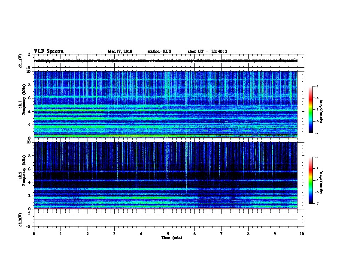Click ch.1 frequency tick label "2"
This screenshot has height=262, width=340.
[30, 125]
